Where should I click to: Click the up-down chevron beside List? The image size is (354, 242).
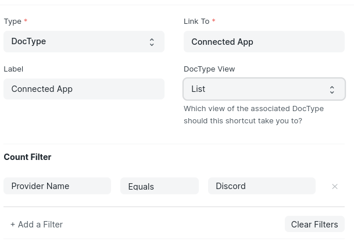pyautogui.click(x=332, y=90)
